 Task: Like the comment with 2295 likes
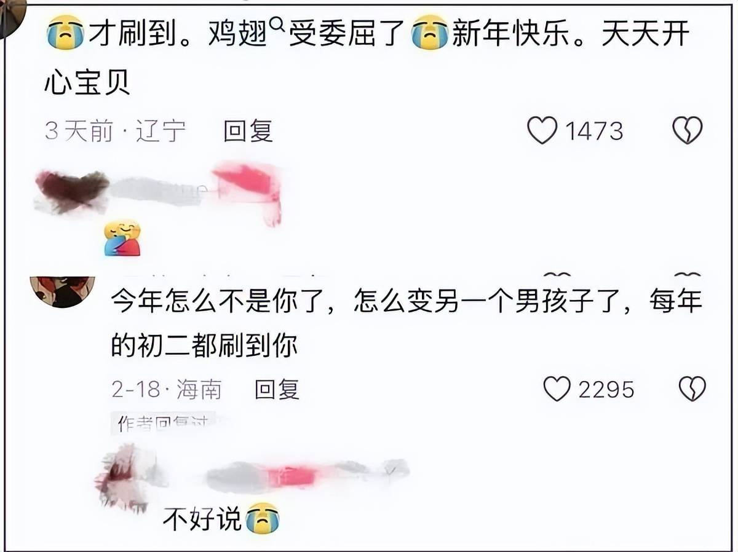(x=557, y=389)
